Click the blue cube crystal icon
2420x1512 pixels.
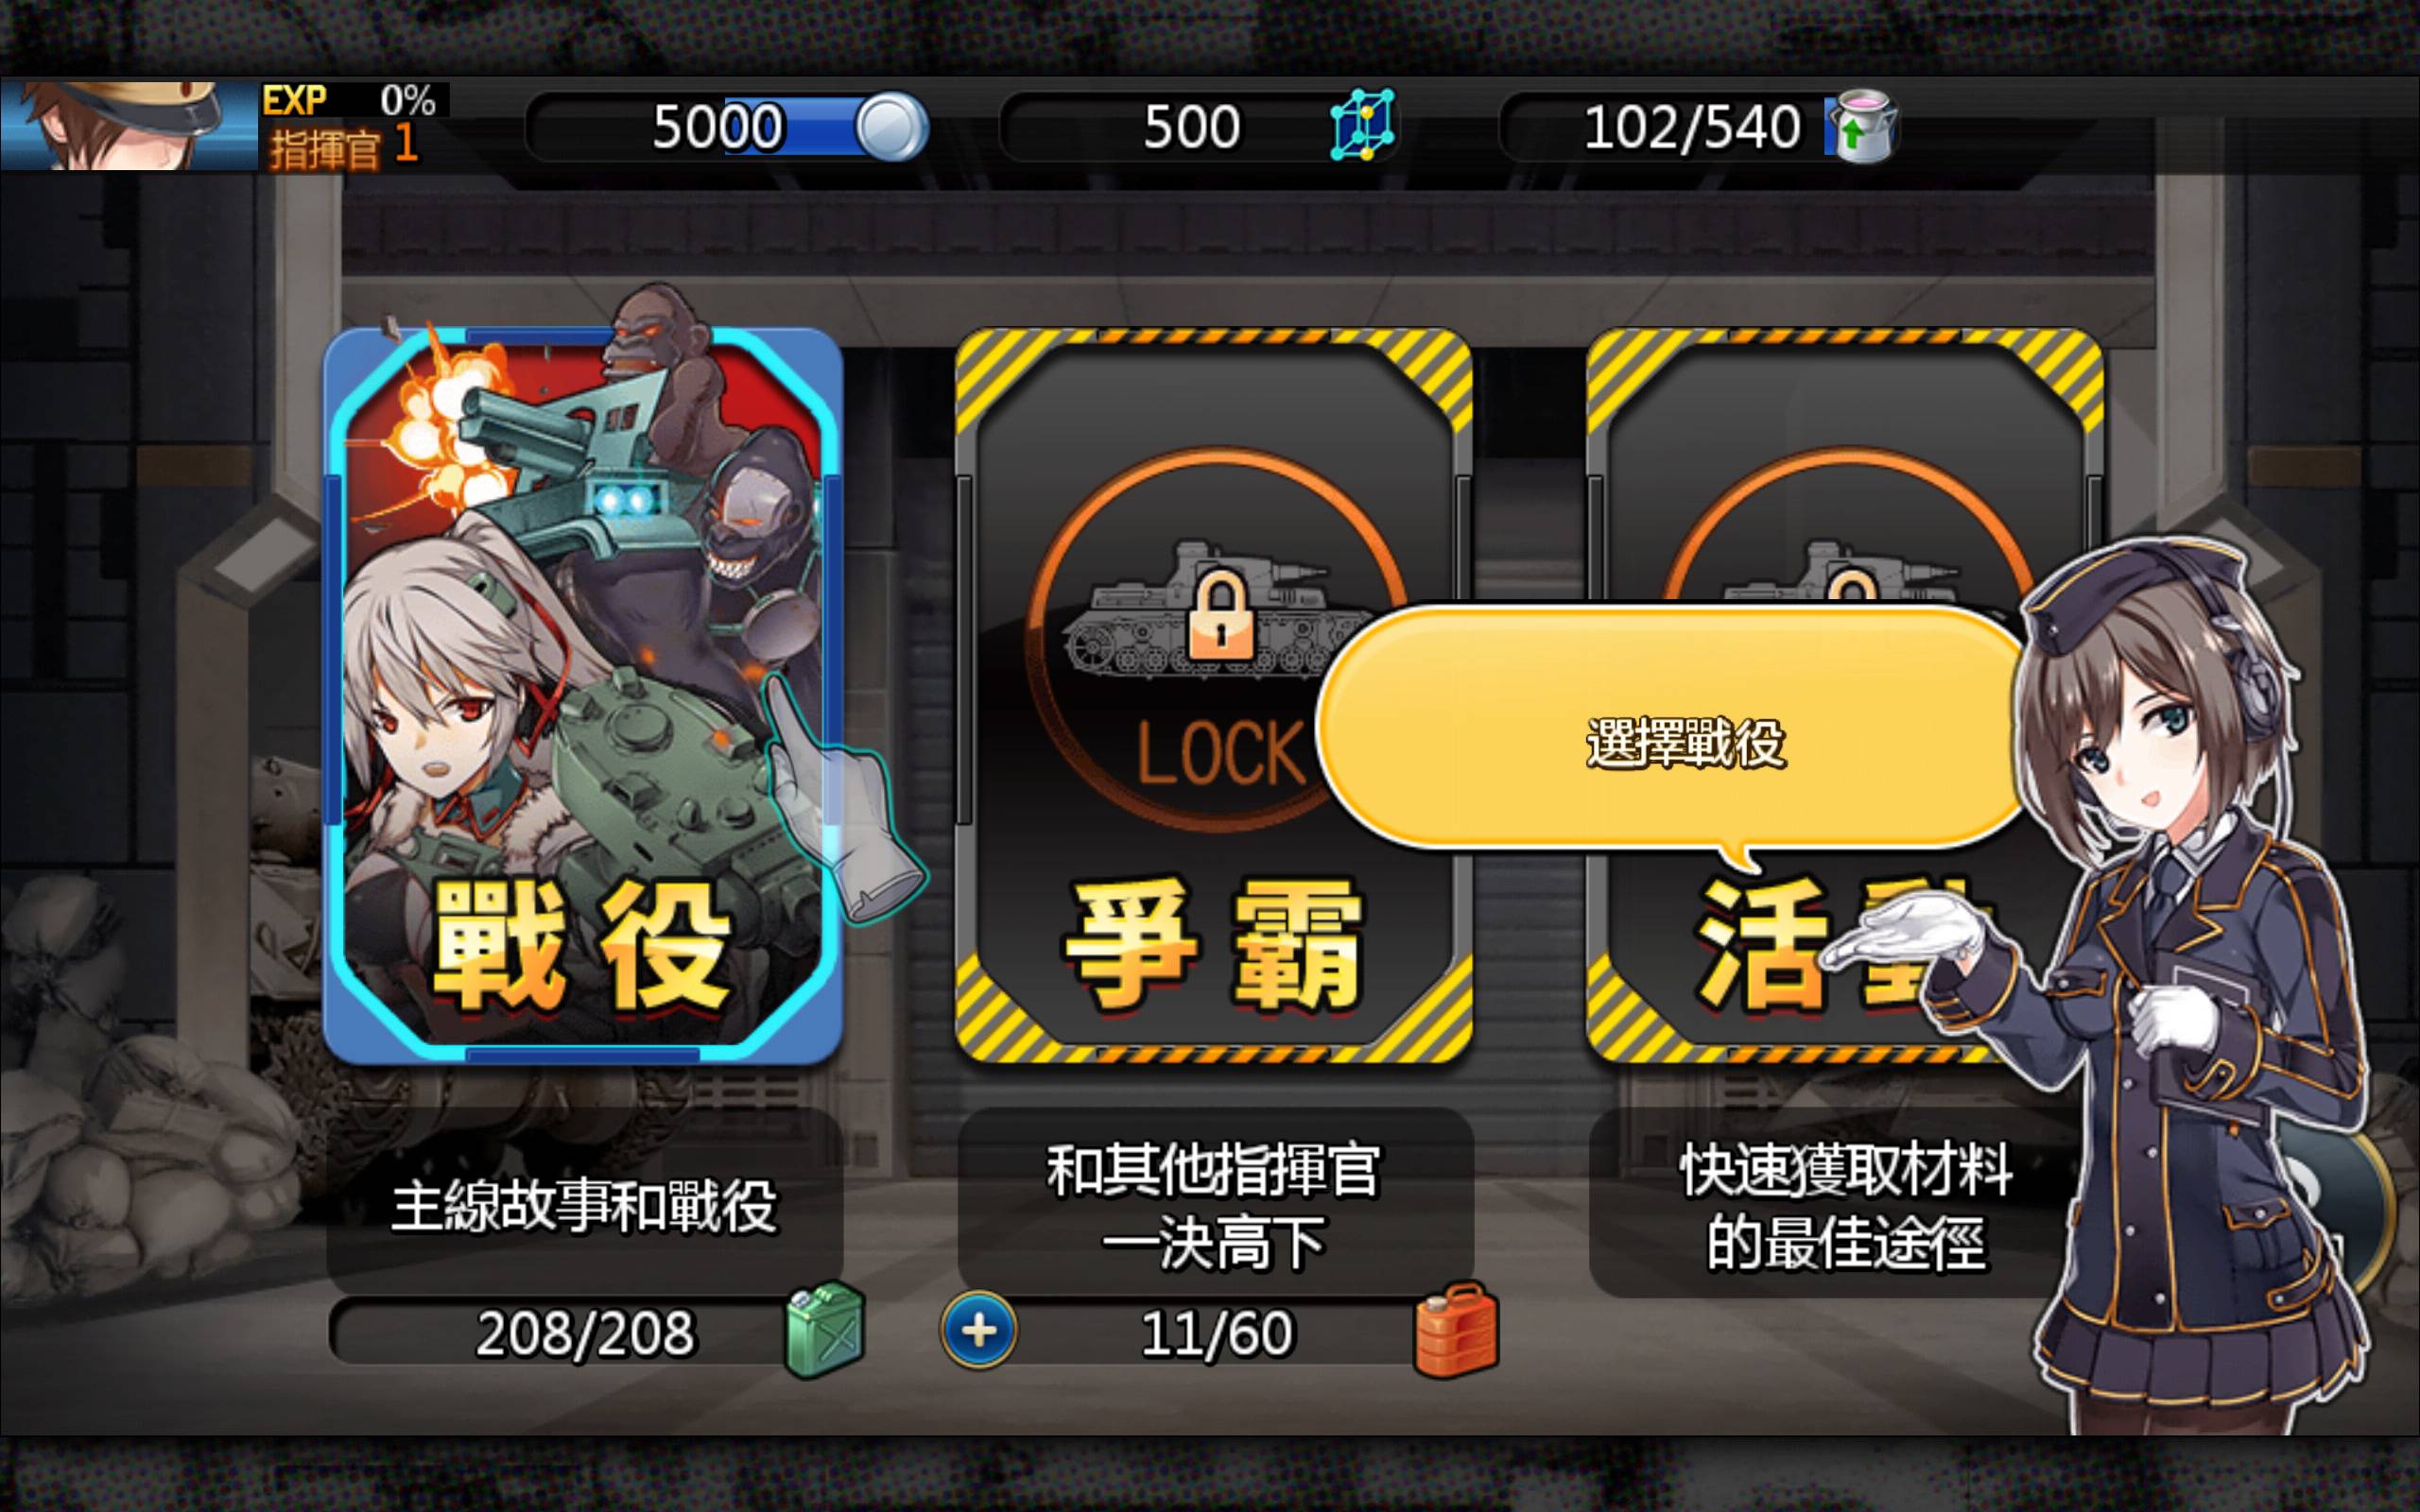click(x=1362, y=125)
